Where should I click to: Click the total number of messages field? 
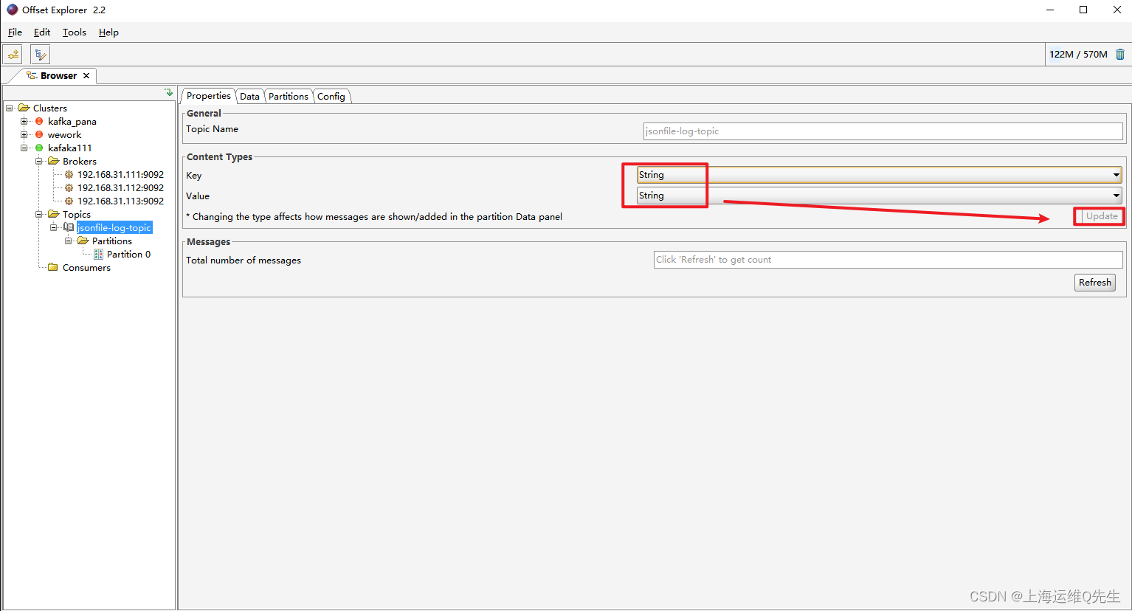[x=888, y=260]
